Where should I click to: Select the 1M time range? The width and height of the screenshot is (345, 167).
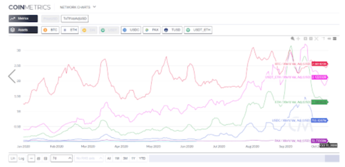(117, 158)
